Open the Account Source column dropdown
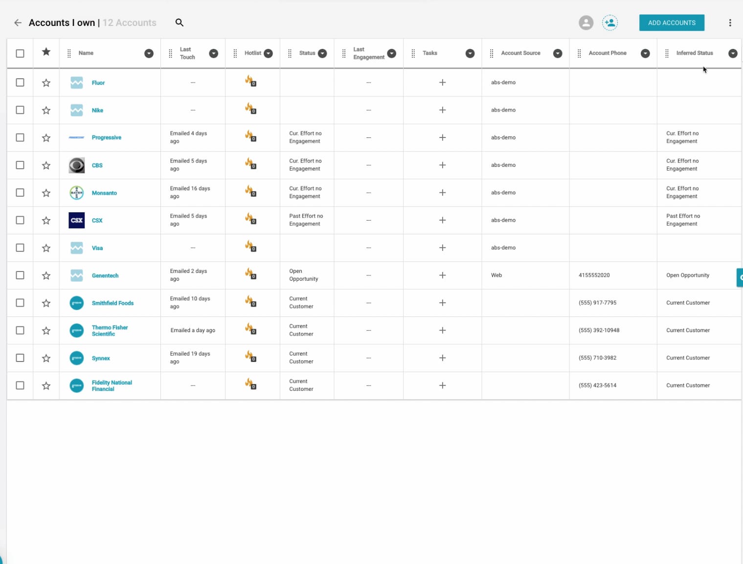This screenshot has width=743, height=564. coord(558,53)
